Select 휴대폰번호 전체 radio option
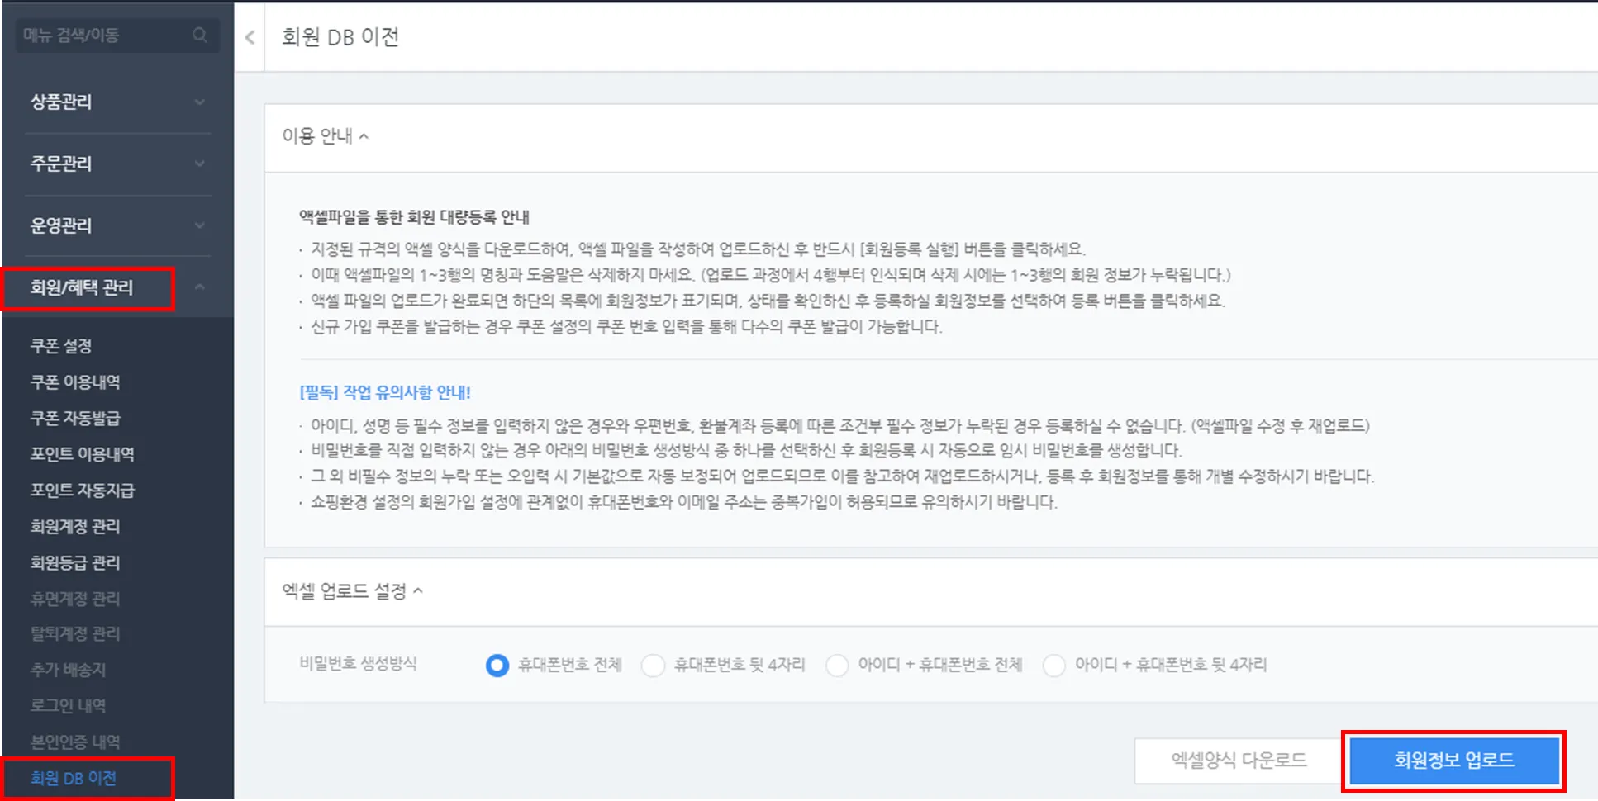This screenshot has width=1598, height=801. pyautogui.click(x=497, y=665)
